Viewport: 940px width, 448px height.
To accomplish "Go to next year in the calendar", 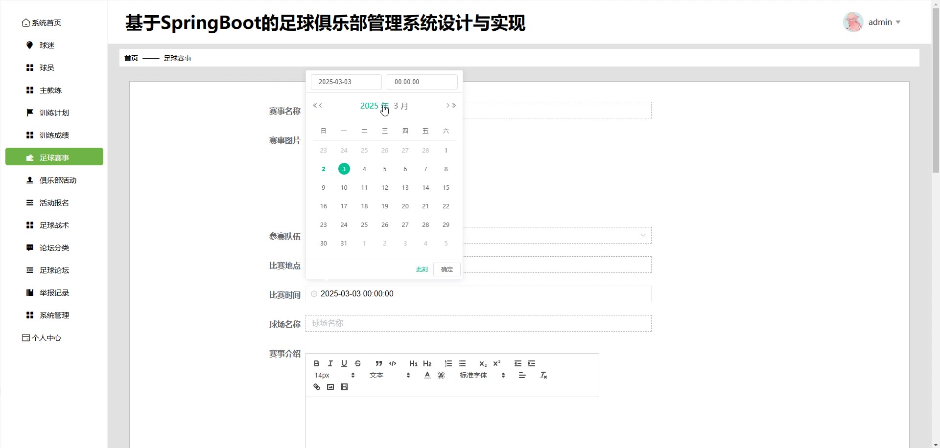I will 454,106.
